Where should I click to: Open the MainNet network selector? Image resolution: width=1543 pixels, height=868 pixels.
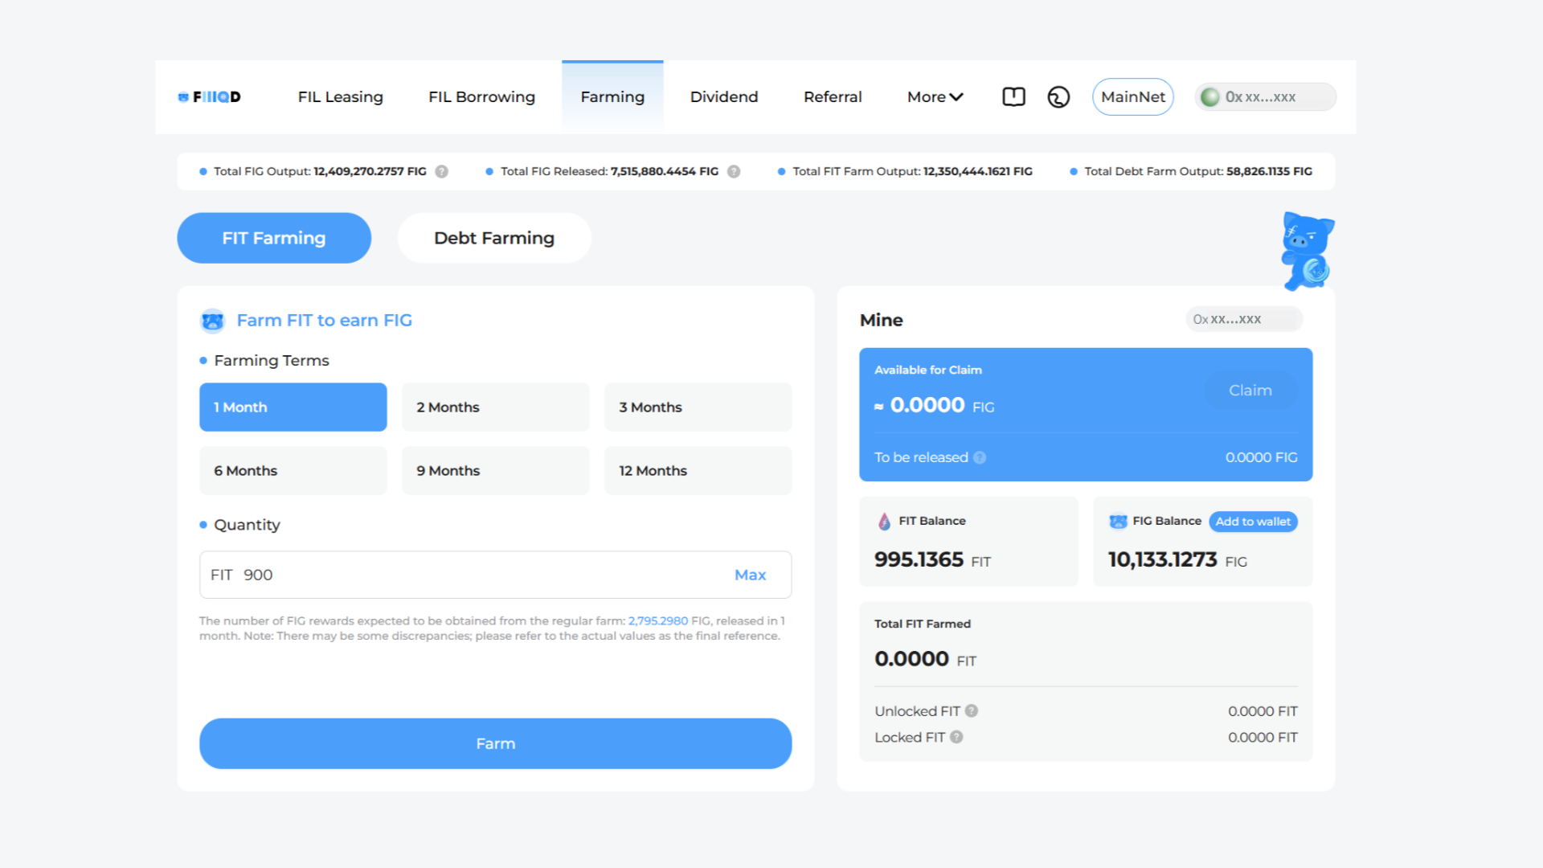(1132, 97)
